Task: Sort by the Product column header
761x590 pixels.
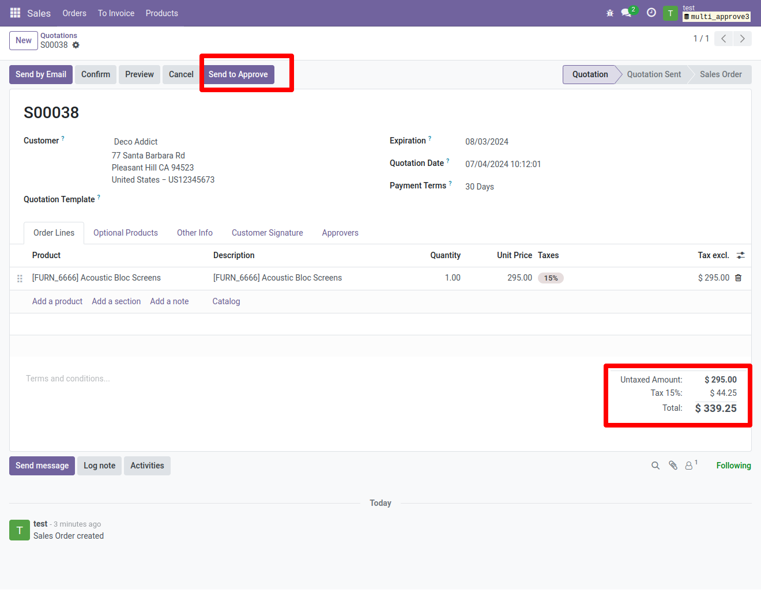Action: [46, 255]
